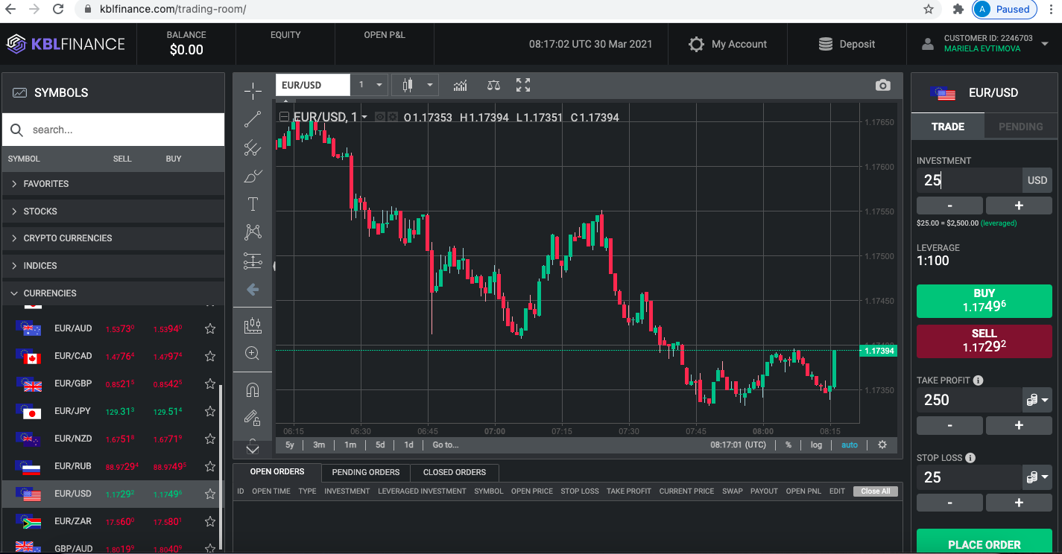The width and height of the screenshot is (1062, 554).
Task: Toggle EUR/NZD star favorite
Action: click(210, 439)
